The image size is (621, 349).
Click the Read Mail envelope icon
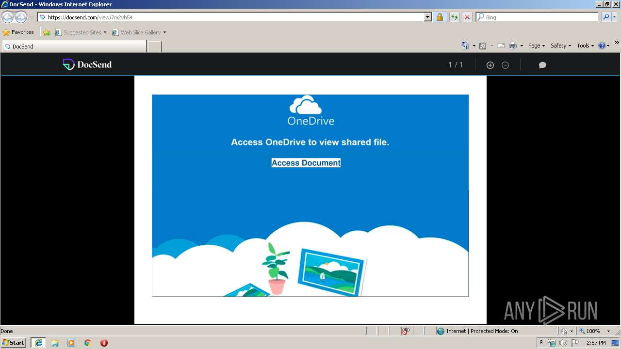501,46
